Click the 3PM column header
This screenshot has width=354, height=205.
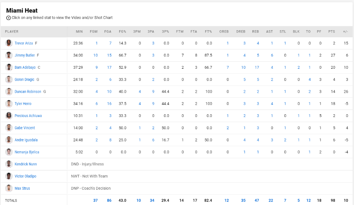137,31
